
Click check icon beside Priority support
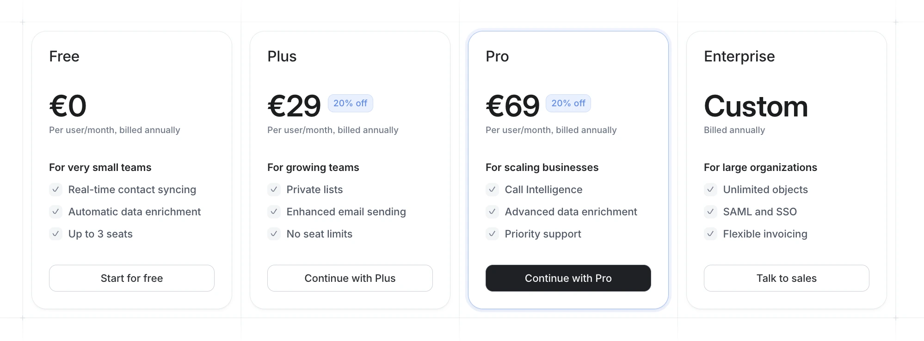(492, 234)
